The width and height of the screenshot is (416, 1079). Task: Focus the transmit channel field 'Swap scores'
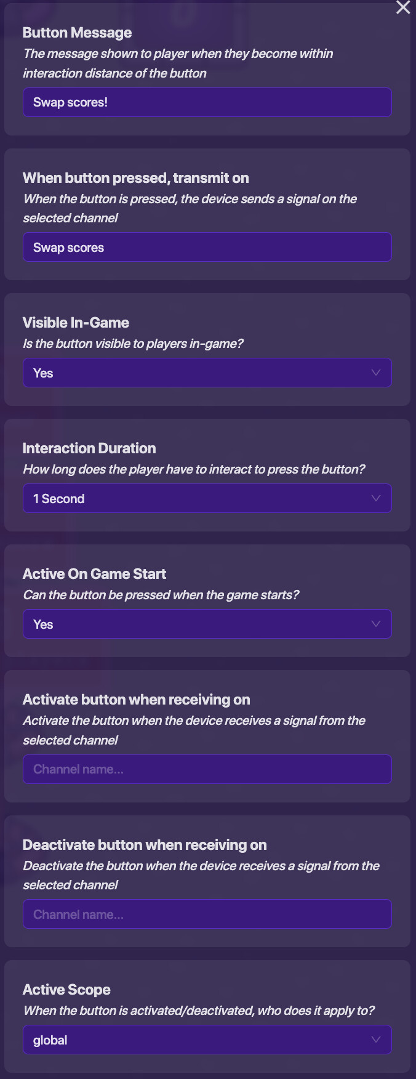click(x=207, y=248)
